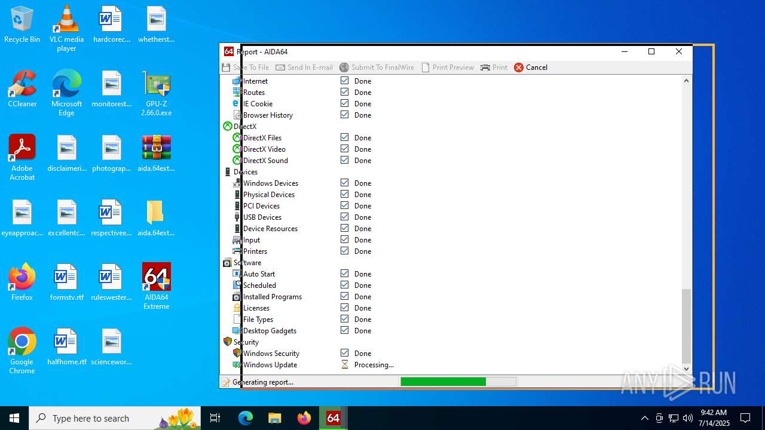Open AIDA64 Extreme desktop shortcut

click(x=157, y=287)
